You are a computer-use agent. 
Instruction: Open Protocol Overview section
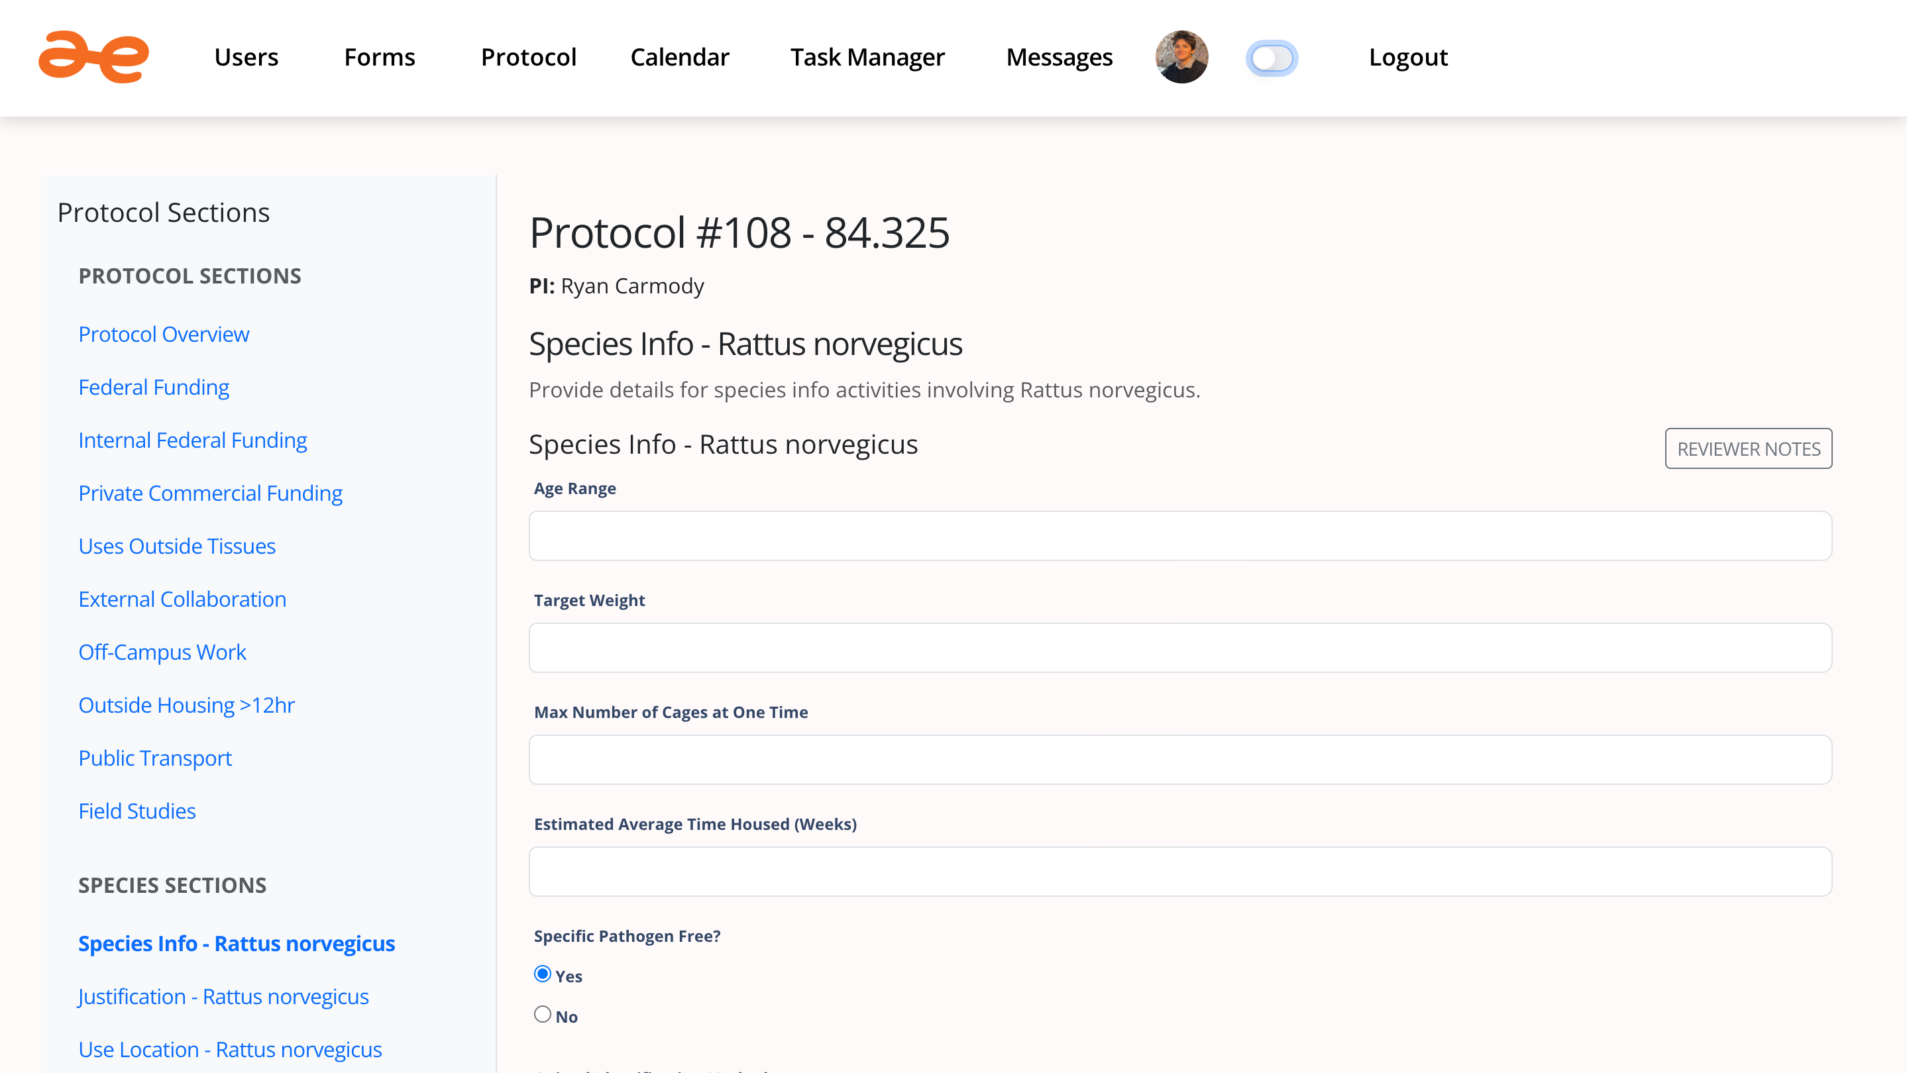click(x=164, y=334)
